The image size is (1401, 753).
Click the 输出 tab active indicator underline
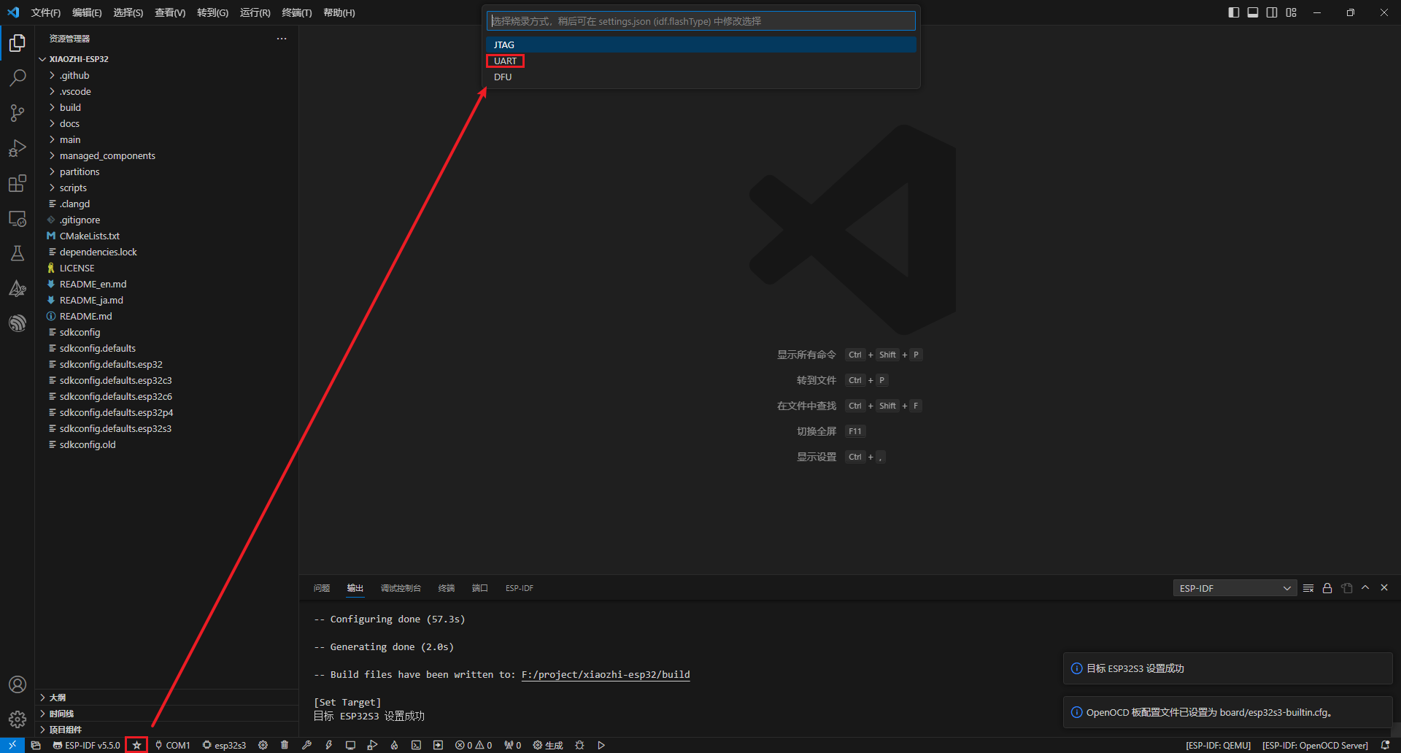pyautogui.click(x=355, y=596)
